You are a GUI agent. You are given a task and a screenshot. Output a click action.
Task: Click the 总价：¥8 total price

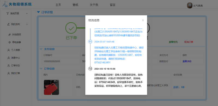click(179, 87)
